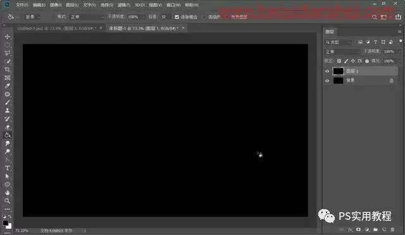The height and width of the screenshot is (235, 405).
Task: Select the Eyedropper tool
Action: click(x=7, y=86)
